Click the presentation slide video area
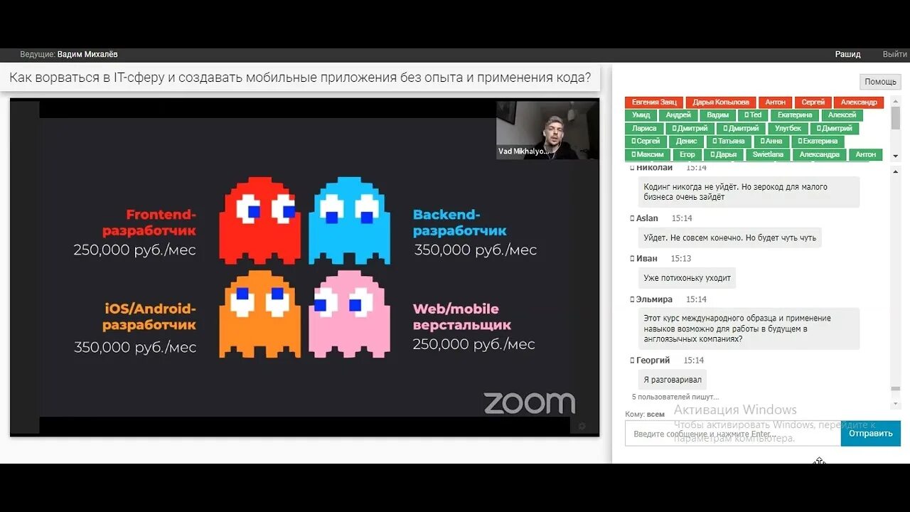 pyautogui.click(x=304, y=267)
